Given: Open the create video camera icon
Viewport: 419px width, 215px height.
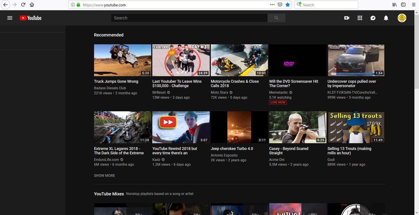Looking at the screenshot, I should coord(347,18).
